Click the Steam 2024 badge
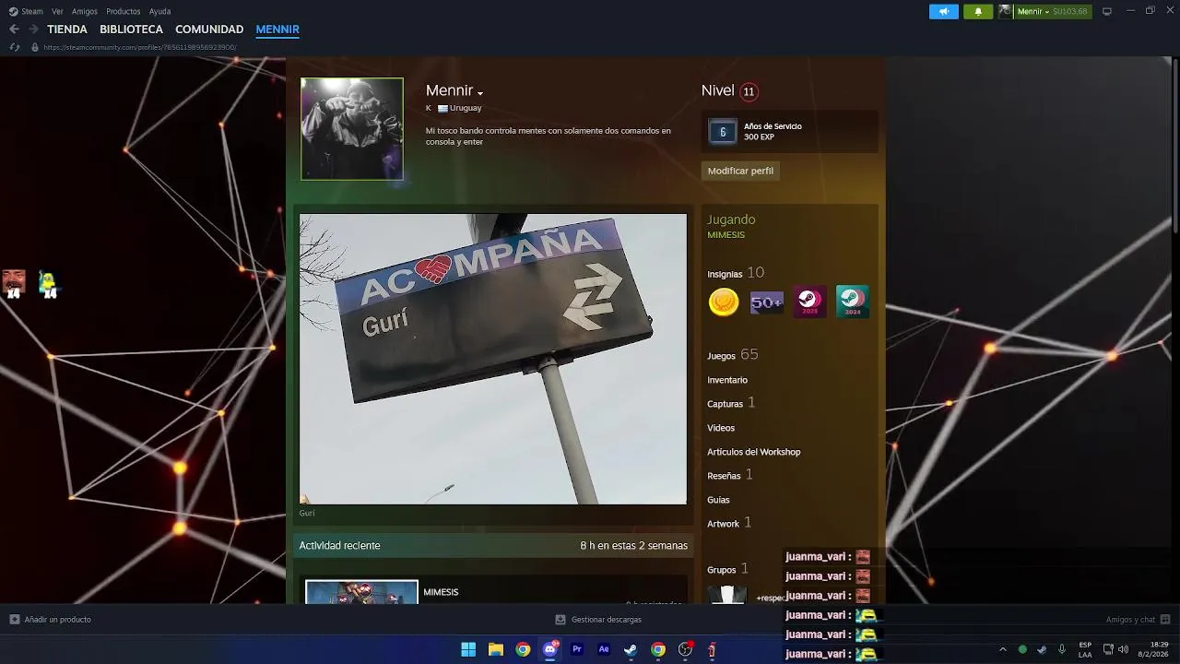Screen dimensions: 1180x664 pos(853,302)
